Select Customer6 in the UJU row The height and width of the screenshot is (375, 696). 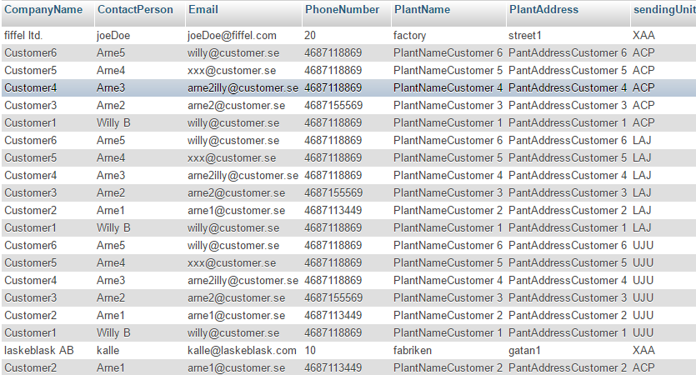[31, 245]
